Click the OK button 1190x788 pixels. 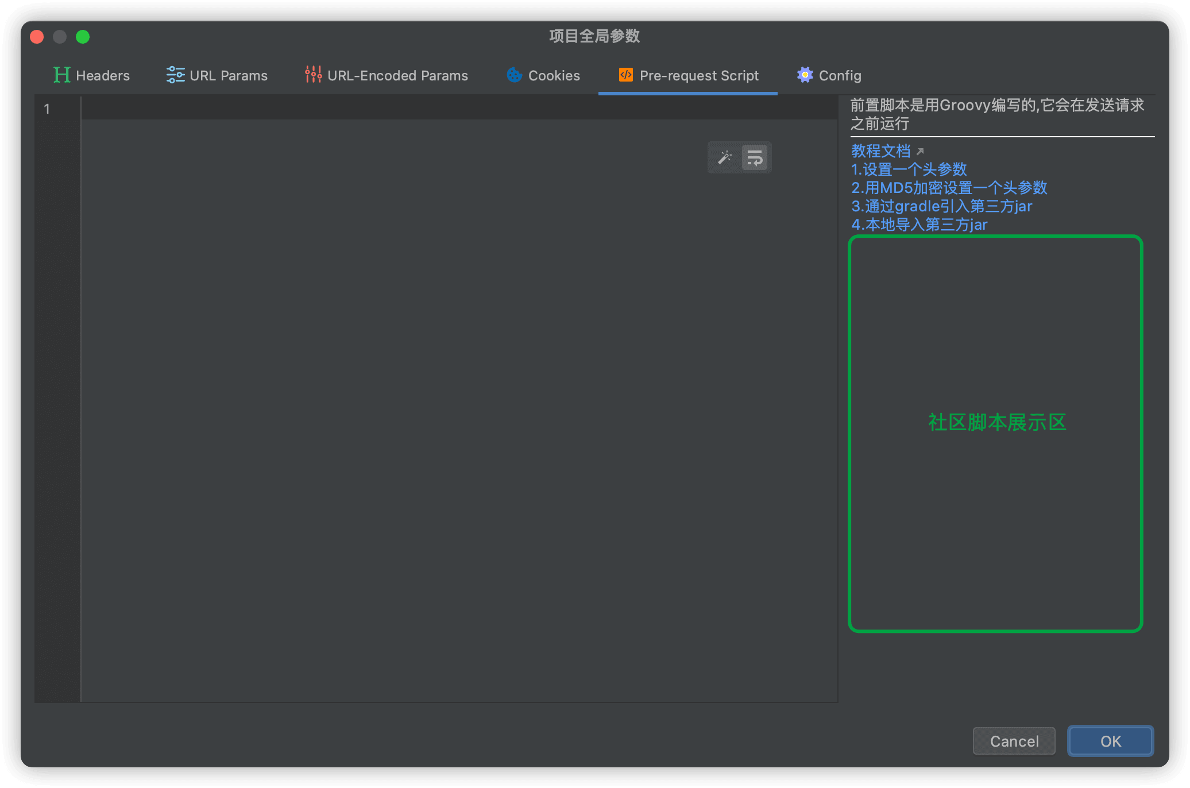(x=1110, y=741)
